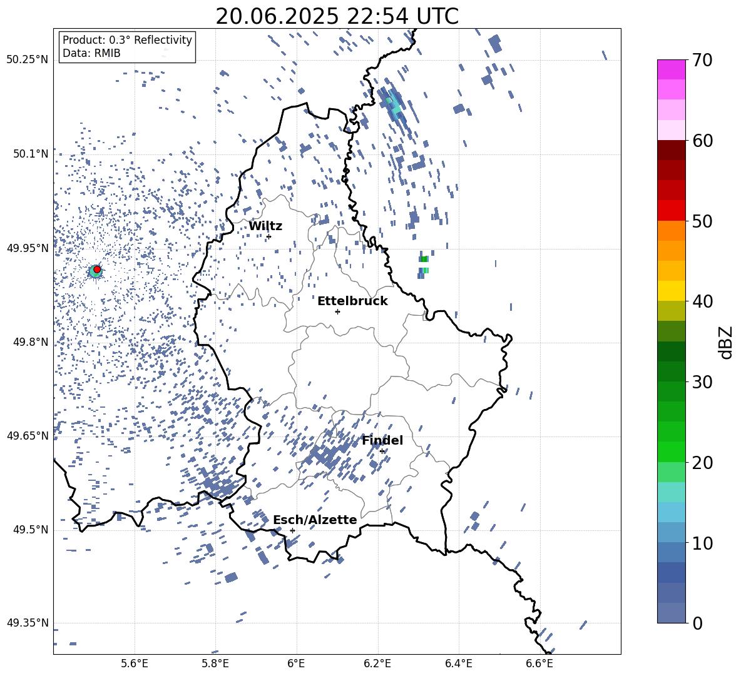Click the Data: RMIB text

pyautogui.click(x=91, y=53)
